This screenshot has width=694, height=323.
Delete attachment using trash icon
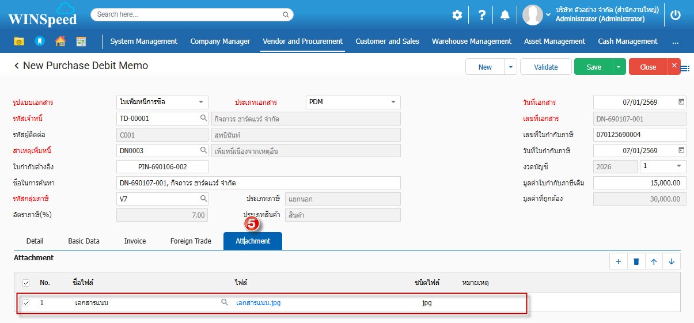pyautogui.click(x=636, y=261)
